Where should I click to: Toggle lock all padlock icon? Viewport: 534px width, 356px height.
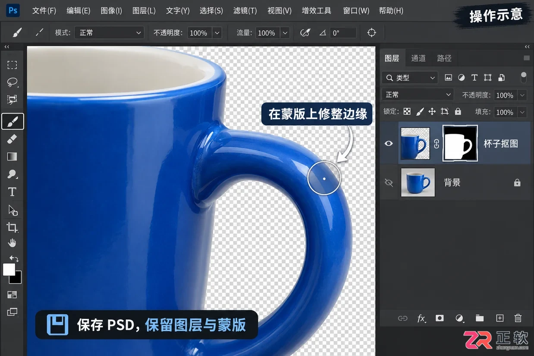point(458,112)
